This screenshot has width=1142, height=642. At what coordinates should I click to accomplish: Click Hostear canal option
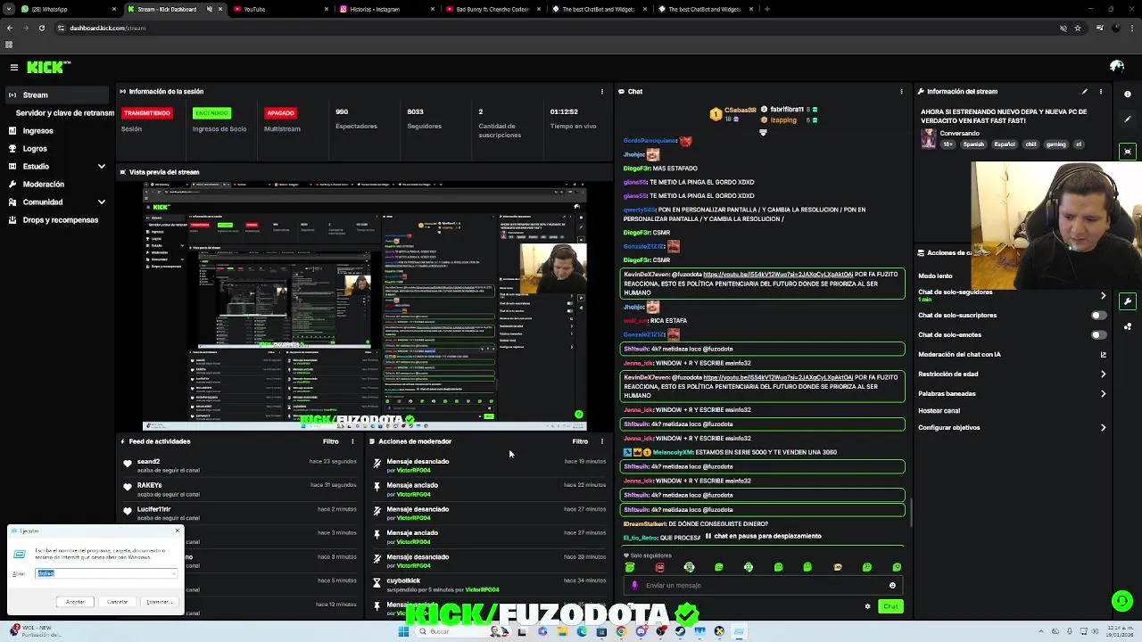pos(939,411)
